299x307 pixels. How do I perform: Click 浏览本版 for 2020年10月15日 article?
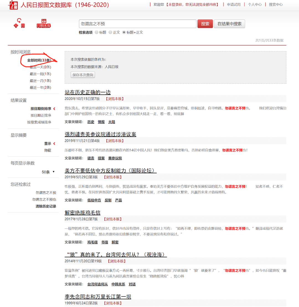tap(115, 99)
